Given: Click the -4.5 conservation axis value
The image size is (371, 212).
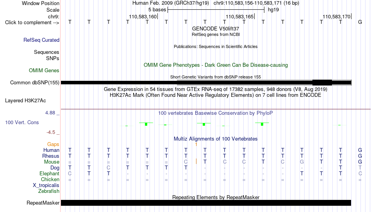Looking at the screenshot, I should click(51, 132).
